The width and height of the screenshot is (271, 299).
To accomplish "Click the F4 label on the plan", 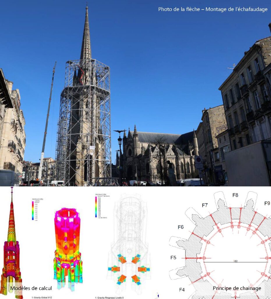I will (182, 290).
